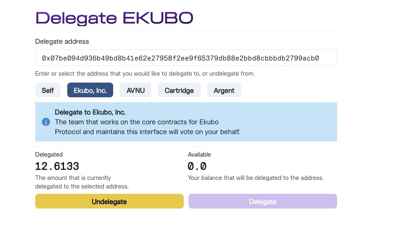Click the available balance 0.0
This screenshot has width=399, height=240.
pyautogui.click(x=197, y=166)
